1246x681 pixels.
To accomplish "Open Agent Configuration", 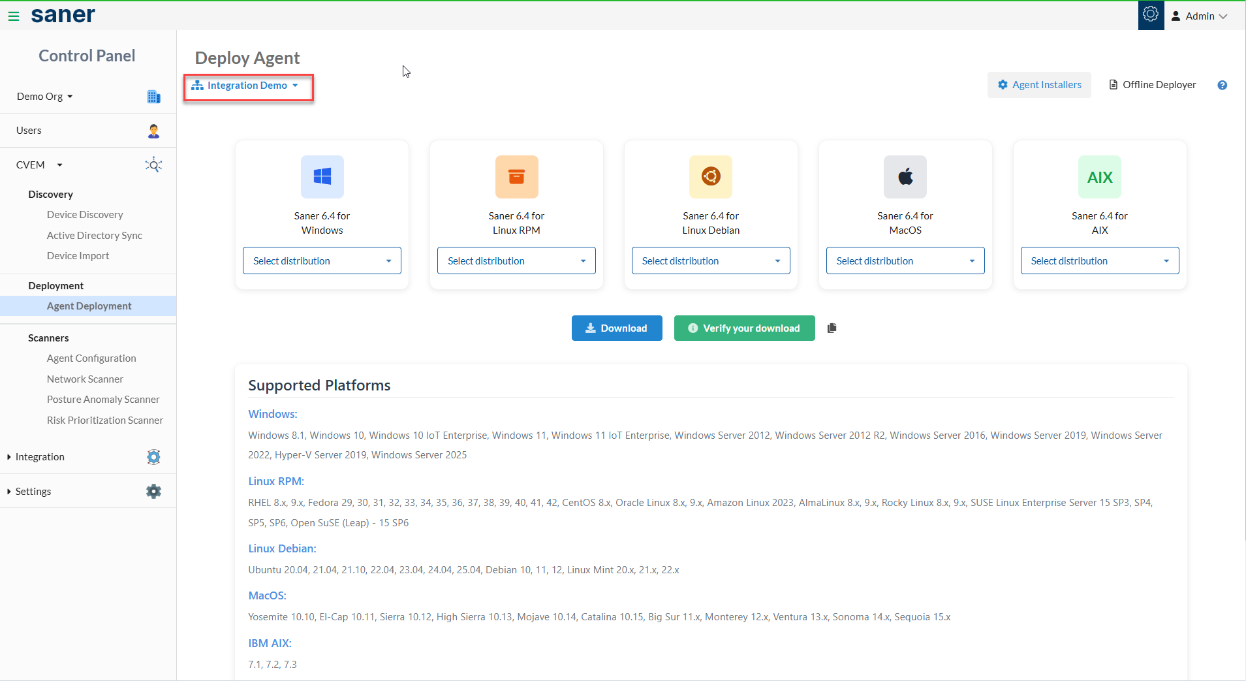I will (x=91, y=358).
